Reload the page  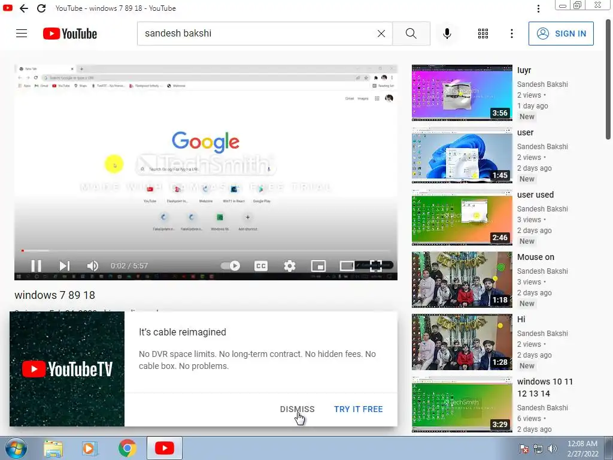point(41,8)
